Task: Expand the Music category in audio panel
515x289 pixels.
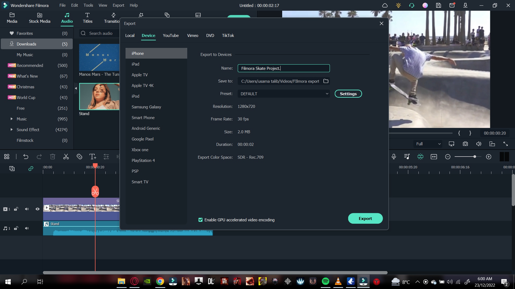Action: (x=11, y=119)
